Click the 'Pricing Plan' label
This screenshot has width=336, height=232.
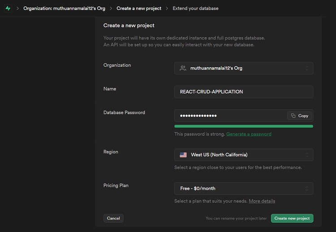[116, 185]
